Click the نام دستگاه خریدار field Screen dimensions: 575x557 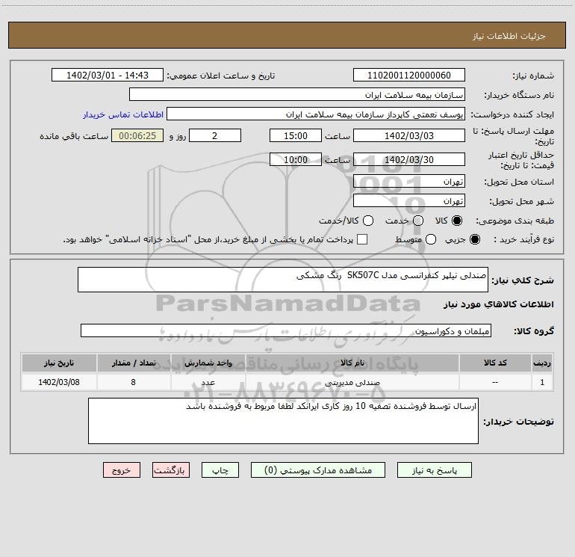[x=297, y=94]
